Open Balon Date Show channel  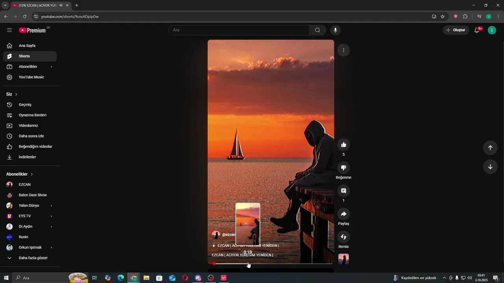(x=30, y=195)
